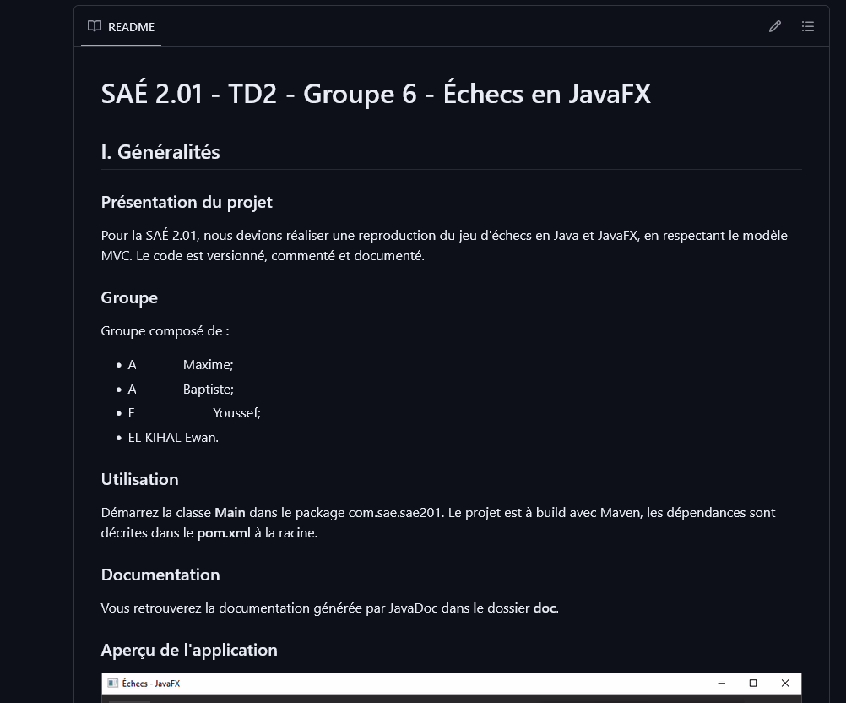Image resolution: width=846 pixels, height=703 pixels.
Task: Click the close X in the Échecs screenshot
Action: [x=785, y=683]
